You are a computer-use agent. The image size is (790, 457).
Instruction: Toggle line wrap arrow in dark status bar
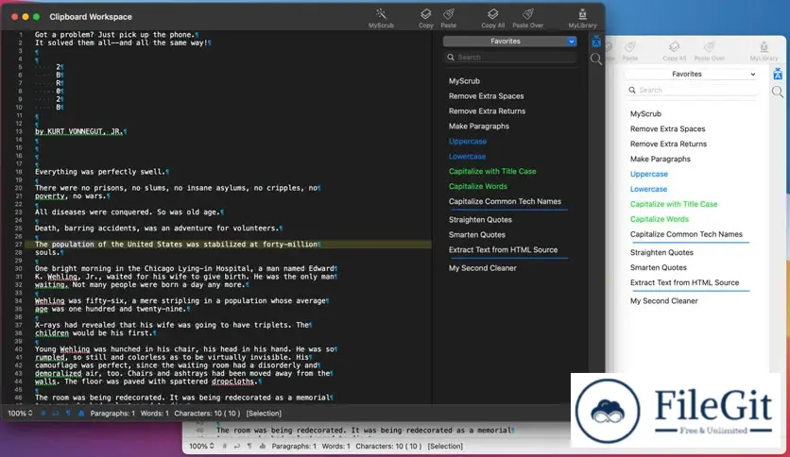pyautogui.click(x=56, y=414)
